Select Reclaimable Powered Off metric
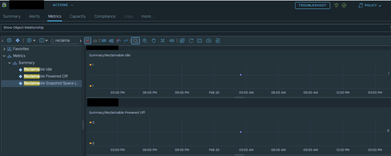 (x=46, y=76)
